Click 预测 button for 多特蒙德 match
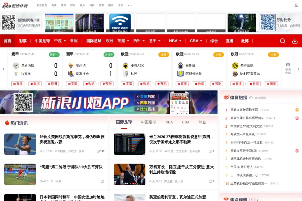Screen dimensions: 302x201 271,84
